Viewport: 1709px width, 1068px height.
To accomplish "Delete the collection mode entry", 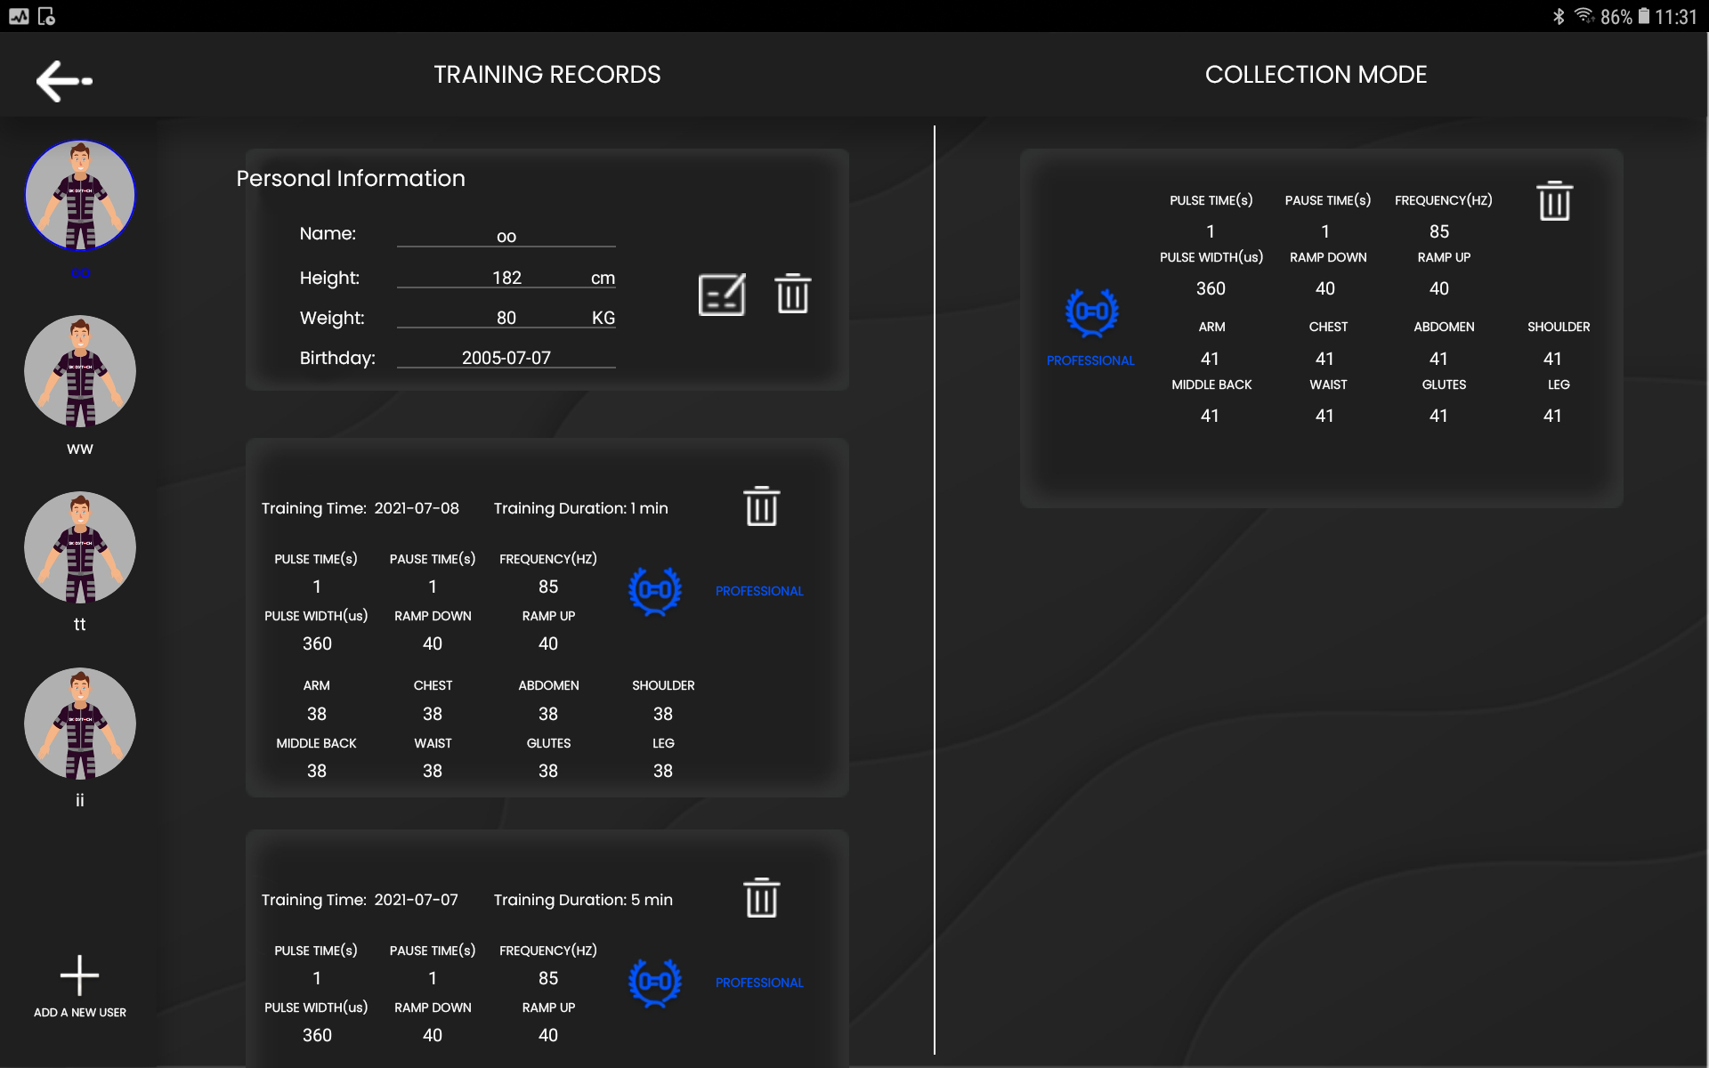I will pyautogui.click(x=1554, y=201).
